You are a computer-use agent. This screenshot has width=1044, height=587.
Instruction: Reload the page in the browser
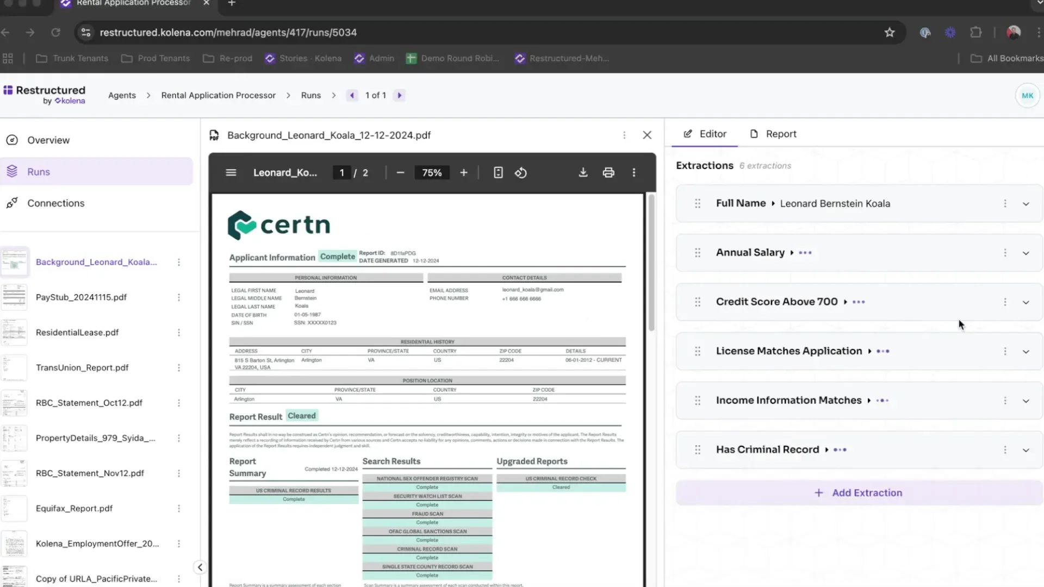[56, 32]
